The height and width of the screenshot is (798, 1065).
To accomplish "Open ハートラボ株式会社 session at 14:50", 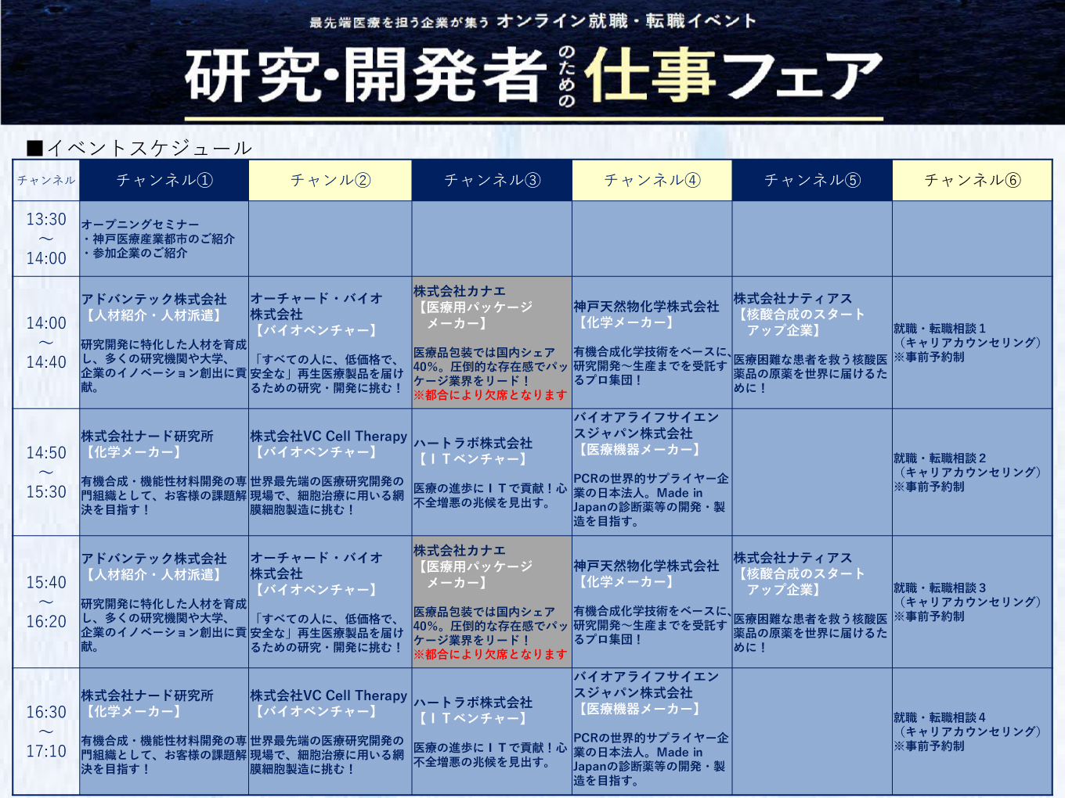I will point(492,472).
